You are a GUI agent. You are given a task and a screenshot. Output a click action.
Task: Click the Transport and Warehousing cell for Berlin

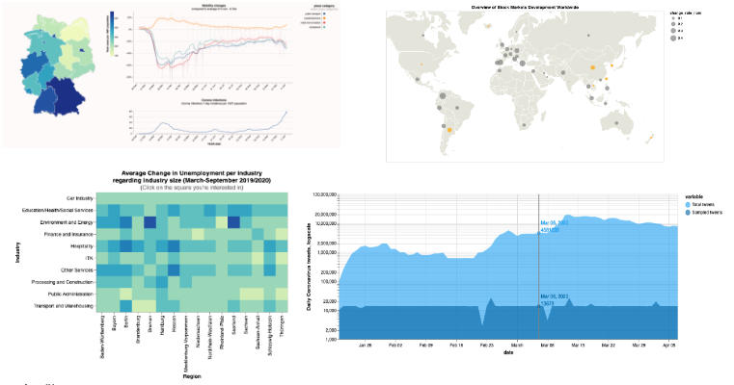tap(126, 306)
